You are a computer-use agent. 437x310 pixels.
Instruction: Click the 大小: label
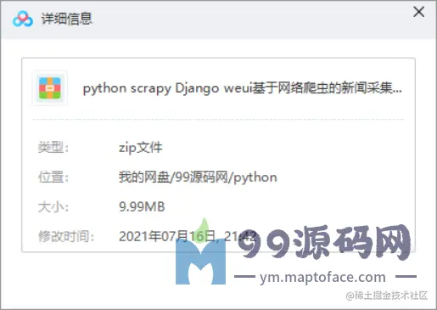(x=53, y=207)
